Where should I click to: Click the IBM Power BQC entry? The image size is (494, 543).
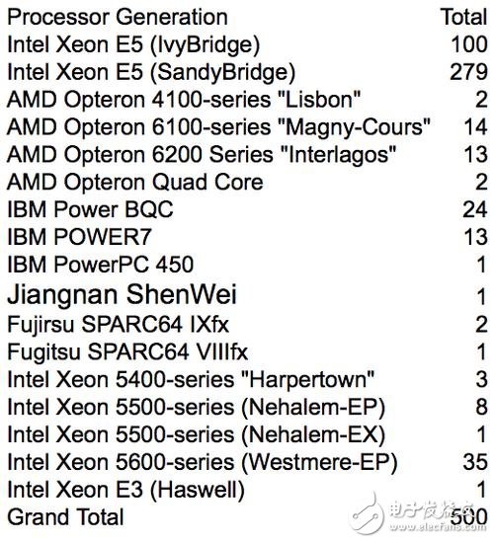click(x=90, y=209)
